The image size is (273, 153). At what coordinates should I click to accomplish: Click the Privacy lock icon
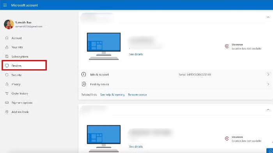7,84
